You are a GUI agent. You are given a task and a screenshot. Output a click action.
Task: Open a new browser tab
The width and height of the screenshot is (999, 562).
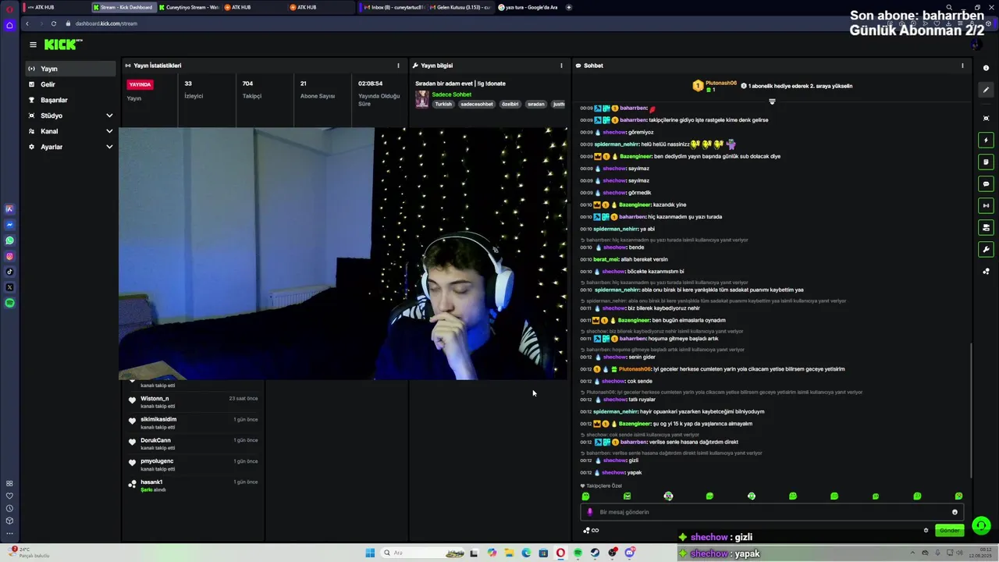pos(568,7)
